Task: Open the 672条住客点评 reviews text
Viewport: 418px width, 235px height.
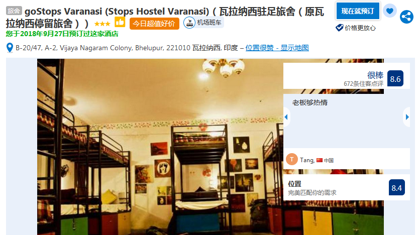Action: 363,84
